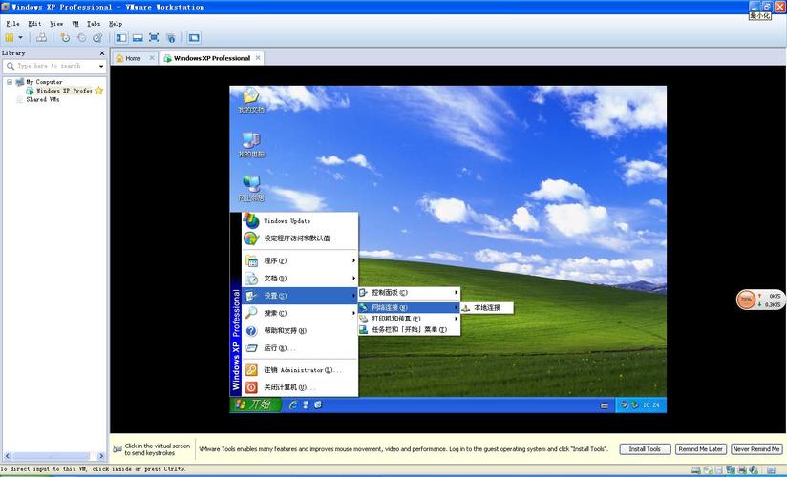This screenshot has width=787, height=477.
Task: Collapse the My Computer tree node
Action: point(9,82)
